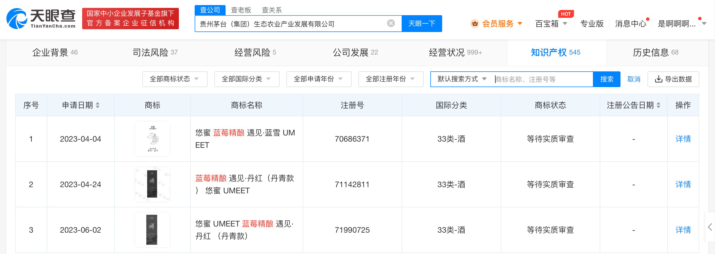Open 详情 for trademark 71990725

(683, 230)
